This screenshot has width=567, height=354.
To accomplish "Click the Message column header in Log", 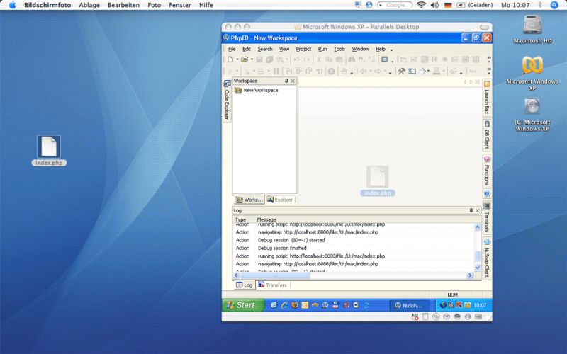I will click(266, 219).
